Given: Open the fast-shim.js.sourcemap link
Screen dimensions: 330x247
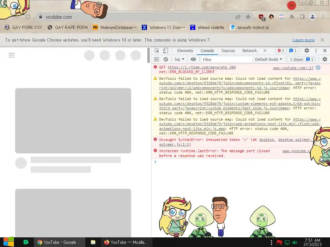Looking at the screenshot, I should click(240, 104).
